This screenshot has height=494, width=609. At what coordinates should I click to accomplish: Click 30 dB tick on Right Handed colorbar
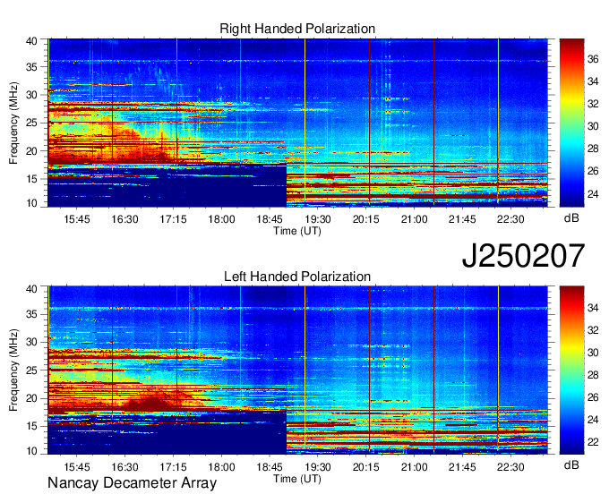pyautogui.click(x=593, y=126)
